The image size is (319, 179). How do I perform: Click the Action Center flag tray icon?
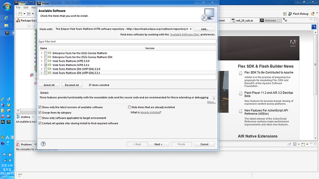pyautogui.click(x=4, y=155)
